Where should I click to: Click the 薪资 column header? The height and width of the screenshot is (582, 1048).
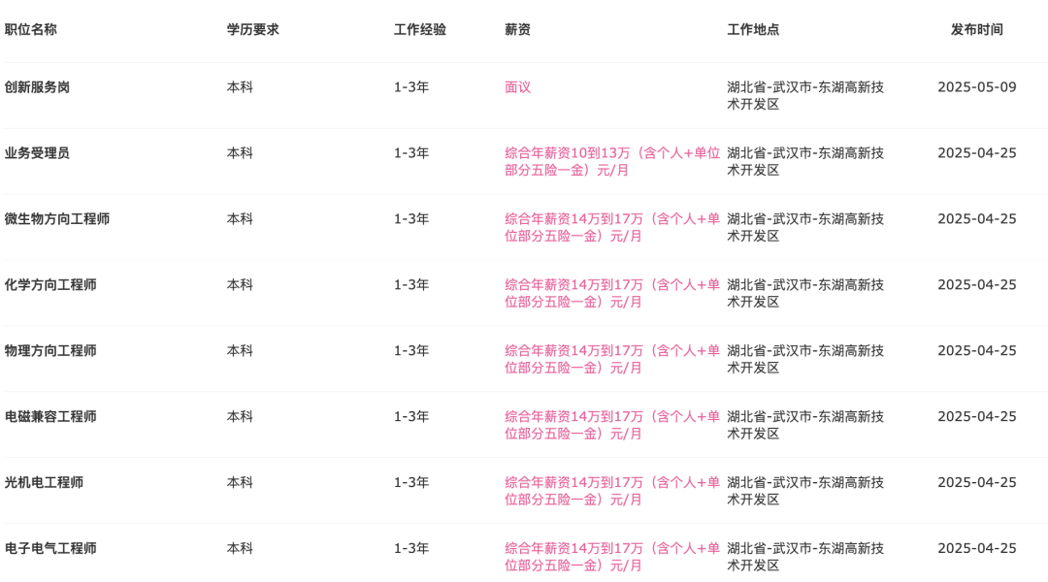coord(517,29)
